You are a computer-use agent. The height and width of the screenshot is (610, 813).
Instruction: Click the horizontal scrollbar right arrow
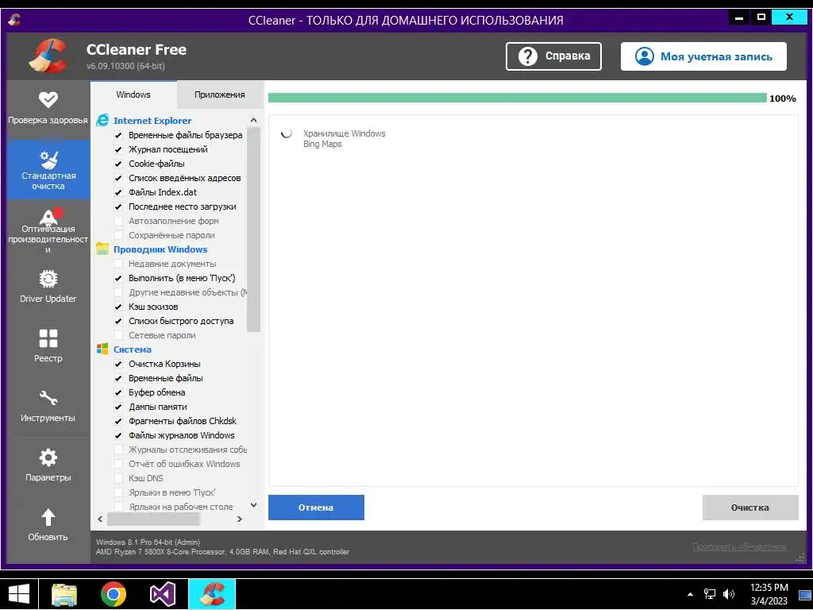point(240,519)
